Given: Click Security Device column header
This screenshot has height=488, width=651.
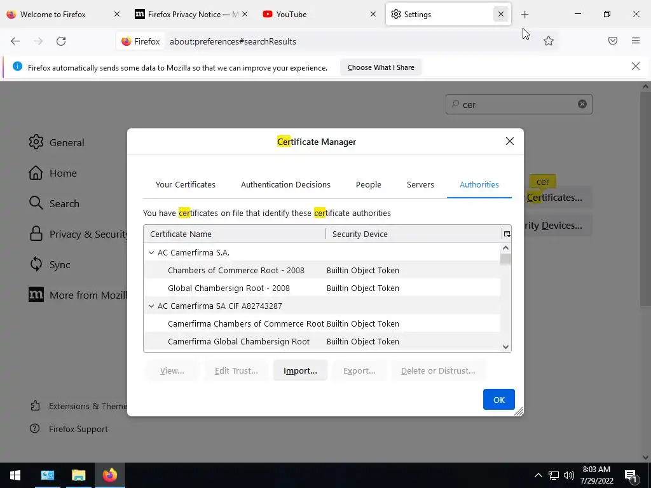Looking at the screenshot, I should (414, 234).
